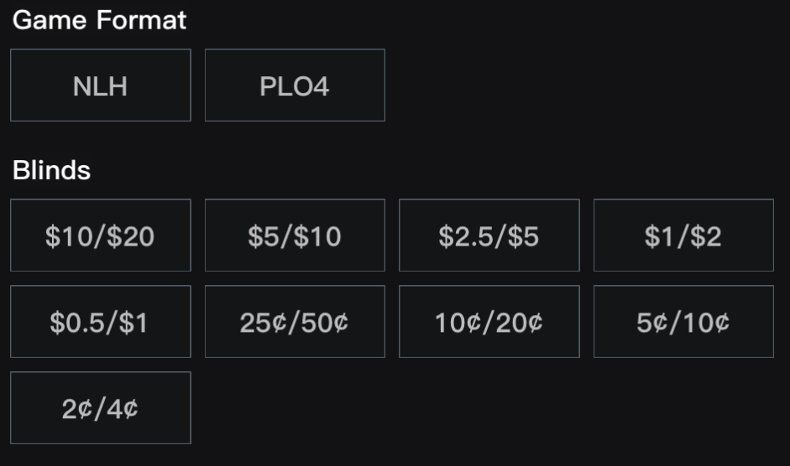Select the PLO4 game format

(x=295, y=85)
